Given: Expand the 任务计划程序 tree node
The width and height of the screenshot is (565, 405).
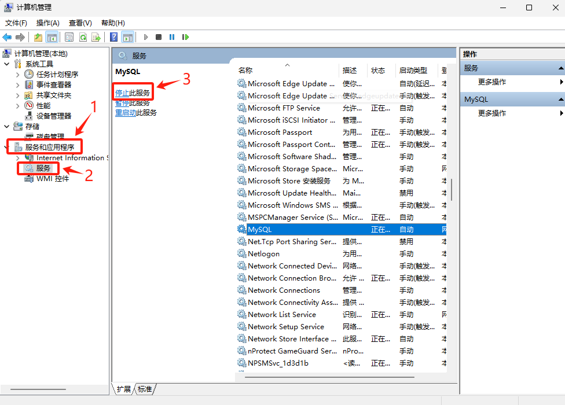Looking at the screenshot, I should coord(17,75).
